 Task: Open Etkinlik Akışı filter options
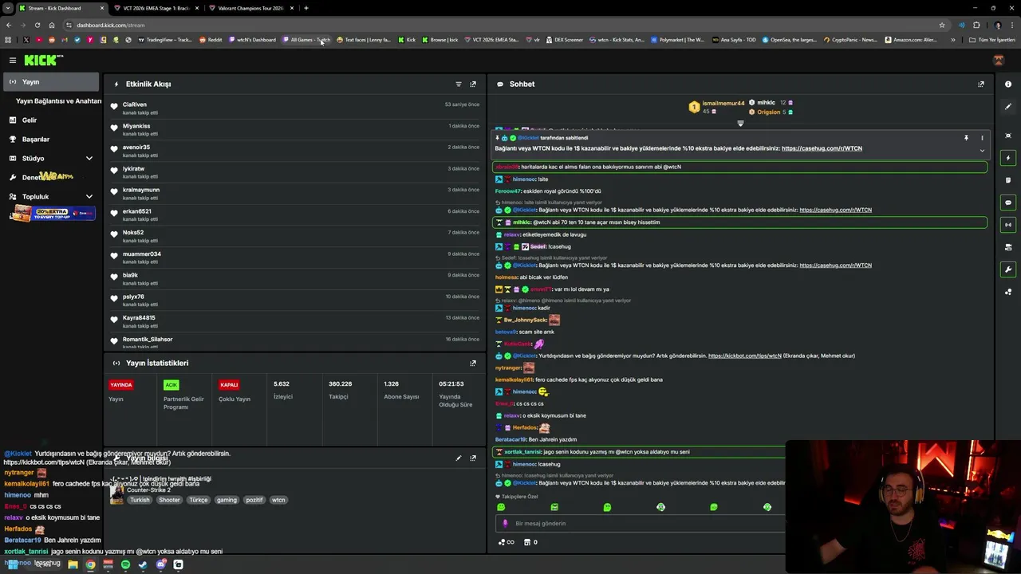point(458,84)
